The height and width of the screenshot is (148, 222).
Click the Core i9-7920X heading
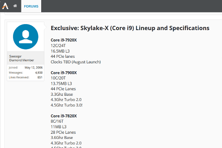pyautogui.click(x=64, y=40)
